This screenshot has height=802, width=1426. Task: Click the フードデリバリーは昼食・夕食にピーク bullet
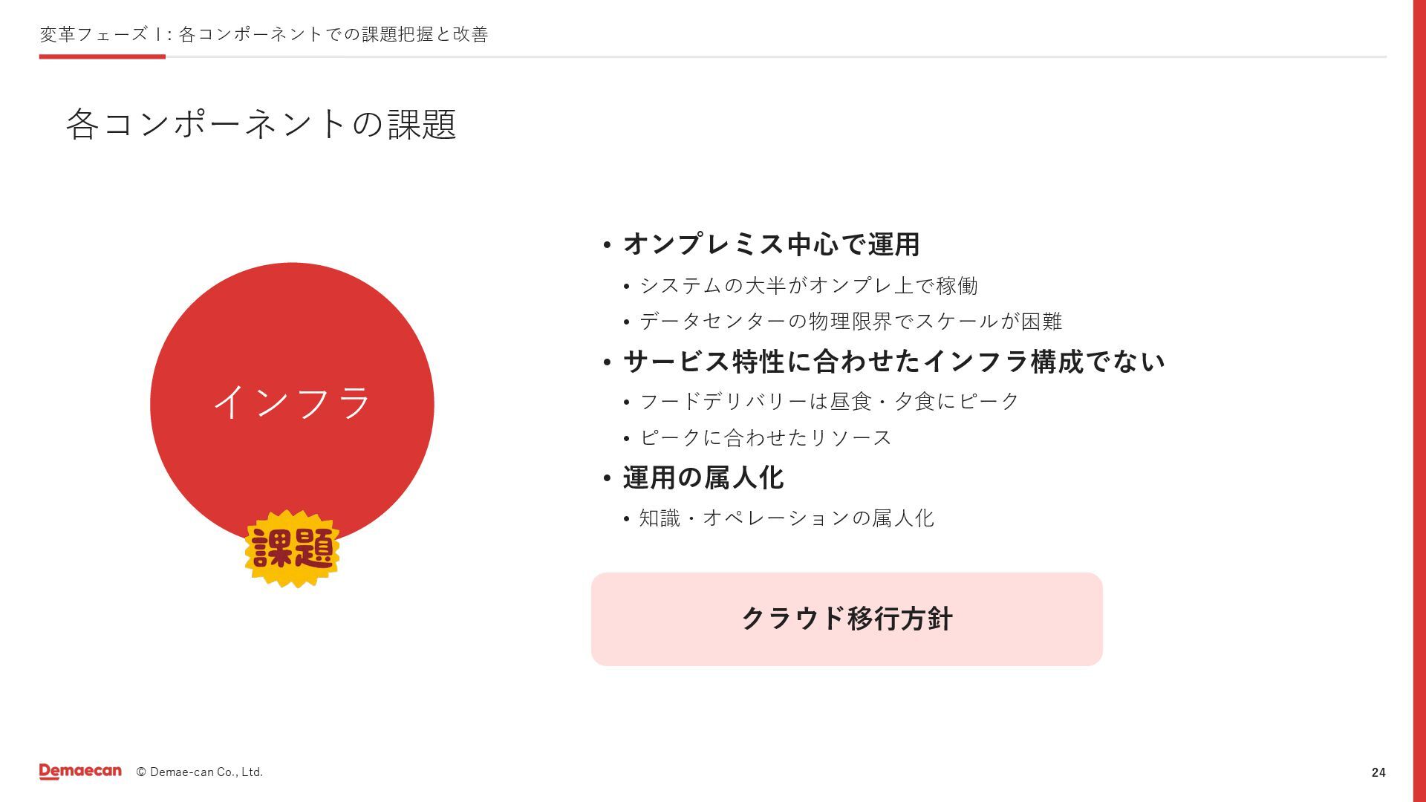tap(829, 402)
